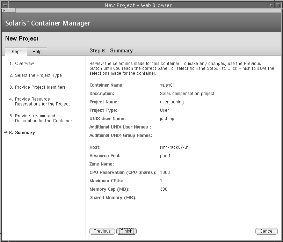Click the Memory Cap value 300
The width and height of the screenshot is (283, 242).
164,189
